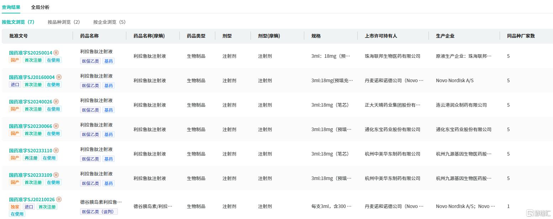553x219 pixels.
Task: Open approval number 国药准字SJ20160004 link
Action: [32, 77]
